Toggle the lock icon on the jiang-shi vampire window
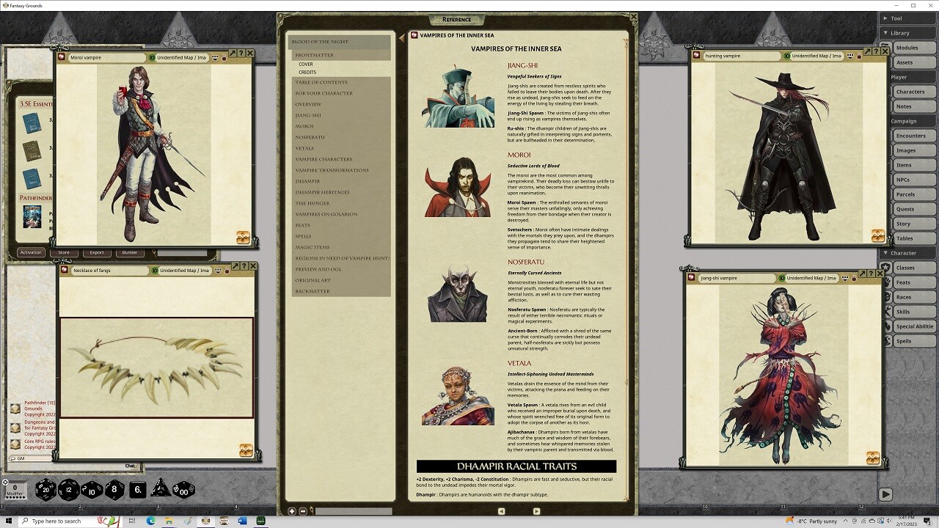 tap(854, 279)
